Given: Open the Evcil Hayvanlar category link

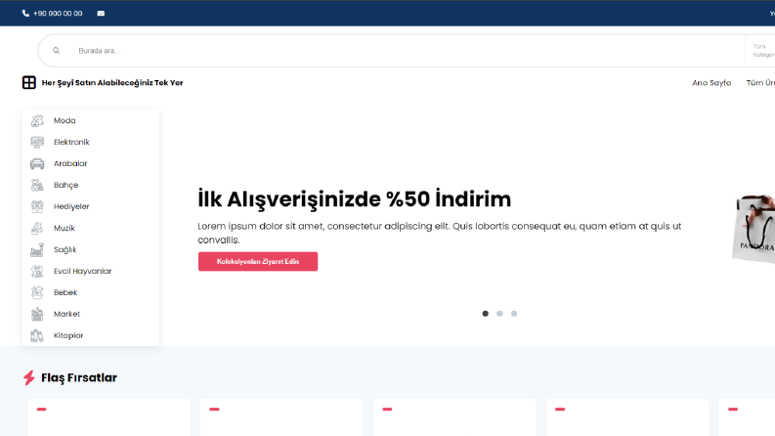Looking at the screenshot, I should (82, 271).
